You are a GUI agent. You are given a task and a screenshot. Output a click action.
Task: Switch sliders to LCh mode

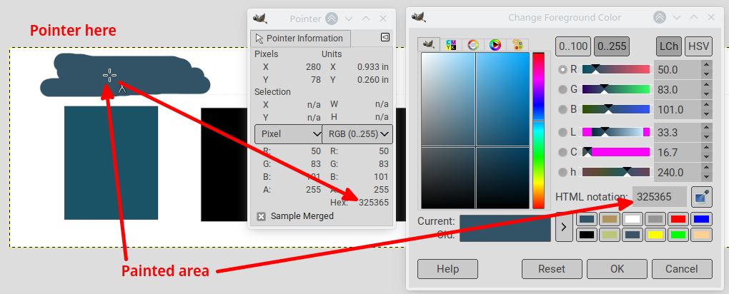pyautogui.click(x=669, y=46)
